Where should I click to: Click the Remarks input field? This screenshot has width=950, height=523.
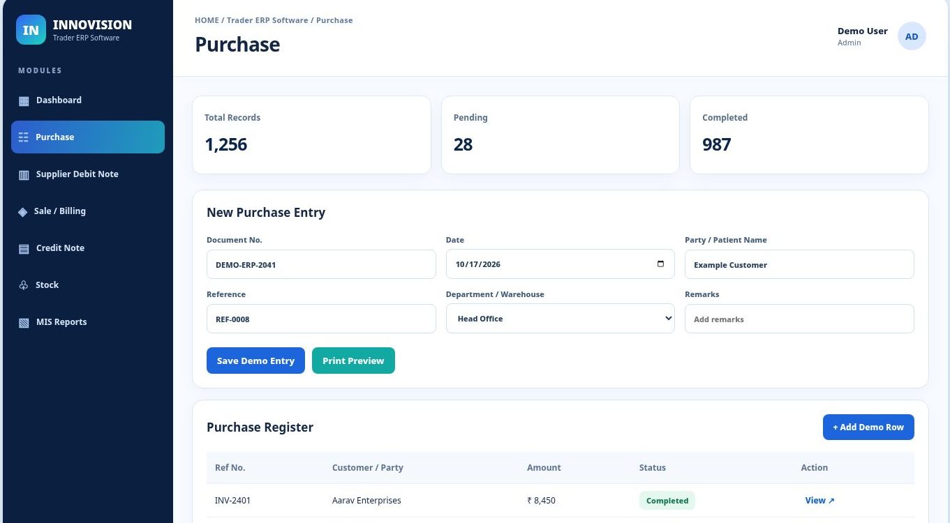click(x=799, y=319)
